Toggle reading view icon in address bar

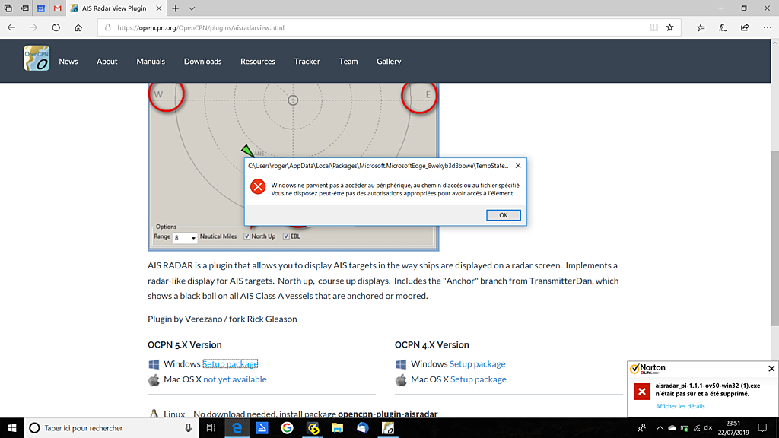pyautogui.click(x=653, y=28)
